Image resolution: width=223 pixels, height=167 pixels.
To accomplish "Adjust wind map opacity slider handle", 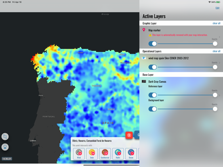I will [215, 67].
